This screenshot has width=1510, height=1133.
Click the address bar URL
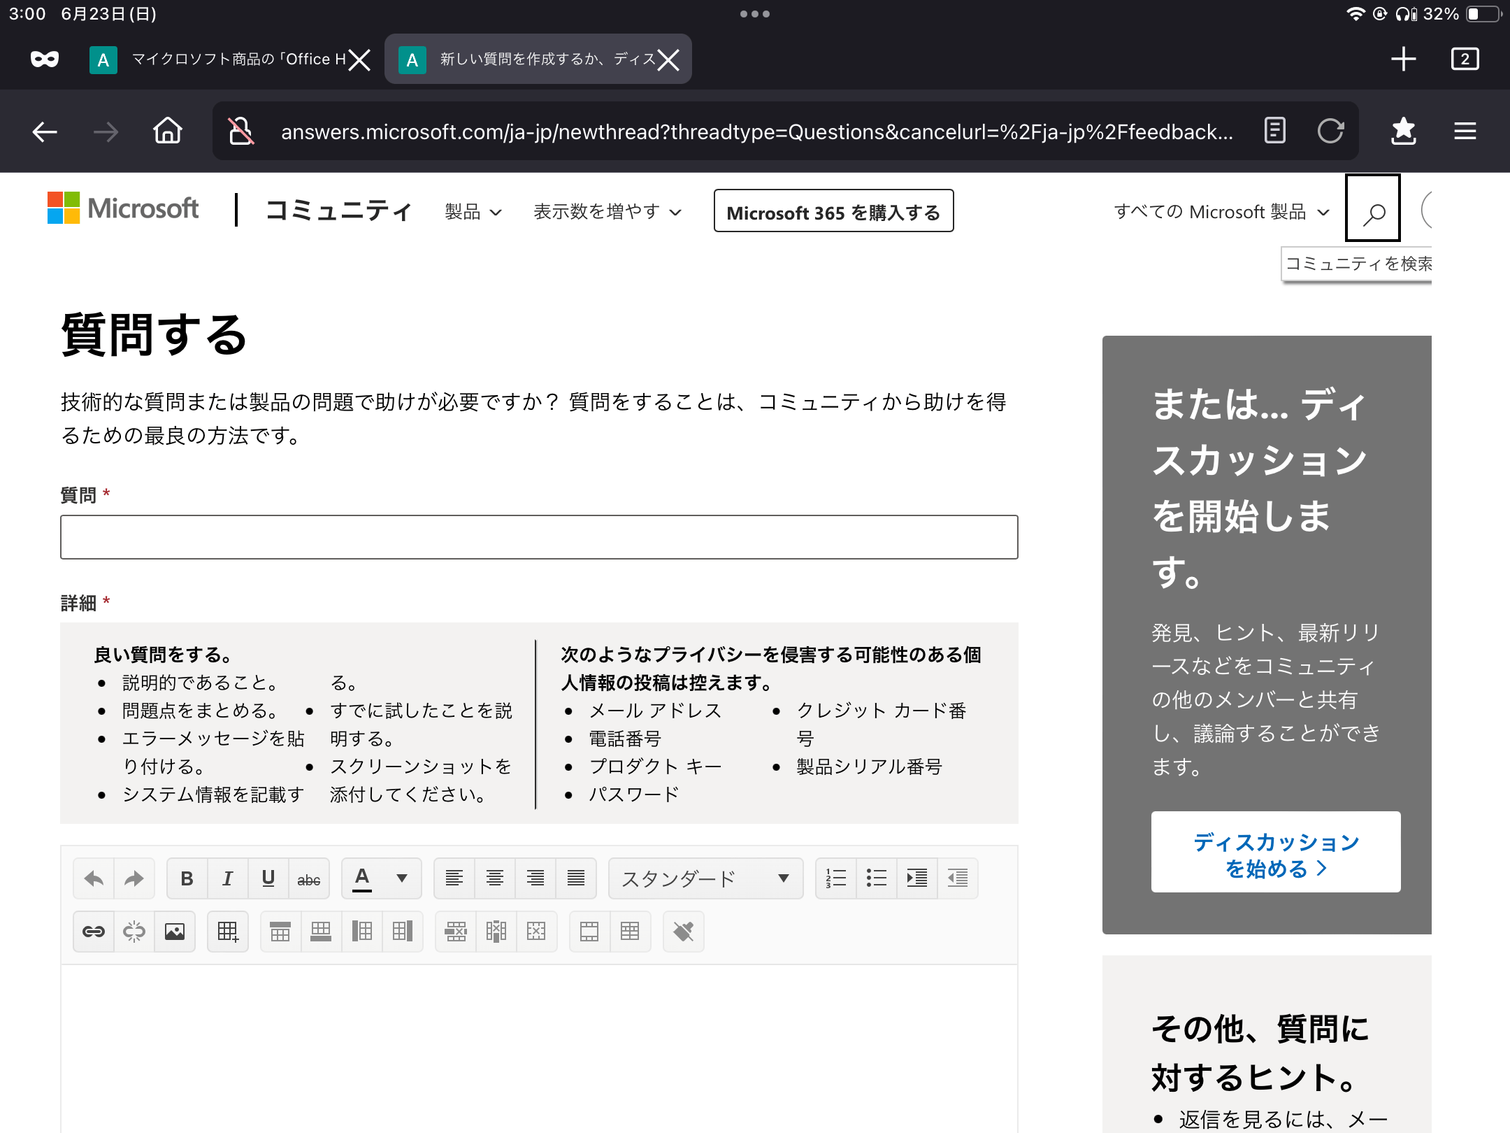pyautogui.click(x=756, y=131)
